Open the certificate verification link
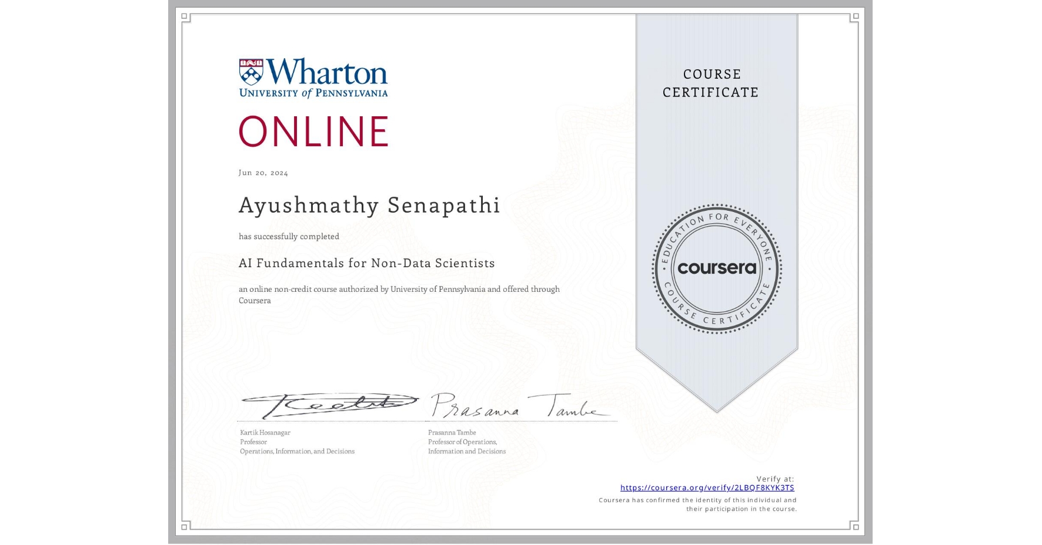 point(707,487)
